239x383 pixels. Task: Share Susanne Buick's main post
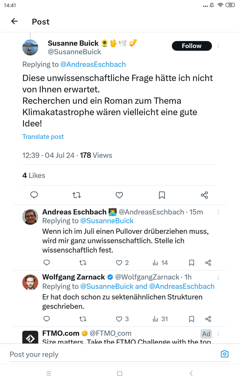pos(204,195)
